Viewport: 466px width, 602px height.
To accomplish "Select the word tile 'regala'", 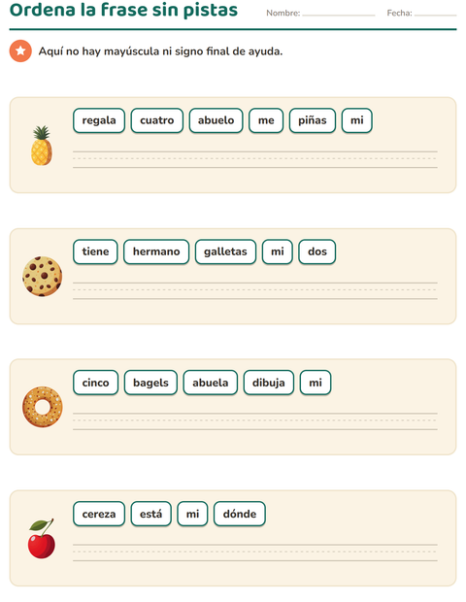I will pyautogui.click(x=99, y=120).
